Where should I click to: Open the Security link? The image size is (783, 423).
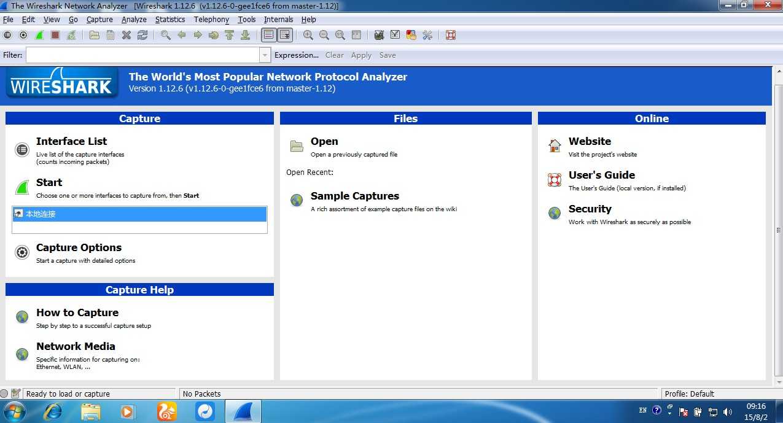(590, 209)
